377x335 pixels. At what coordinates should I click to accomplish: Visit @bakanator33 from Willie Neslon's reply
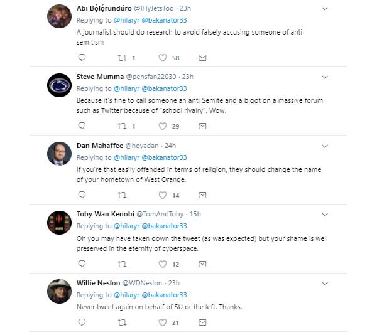pyautogui.click(x=164, y=295)
